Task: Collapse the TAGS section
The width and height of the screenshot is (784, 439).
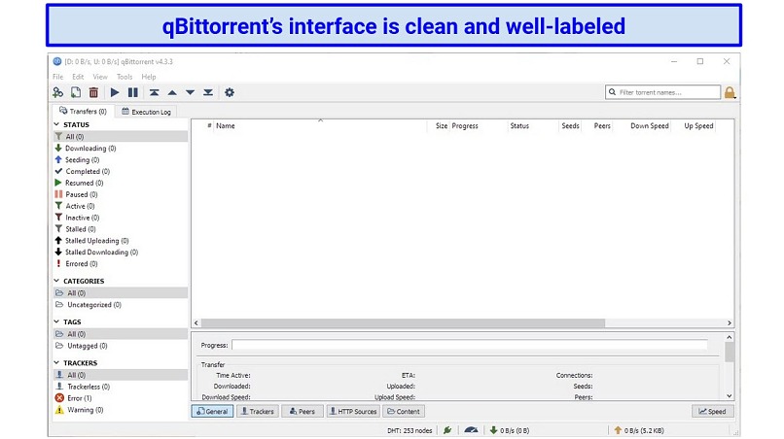Action: click(x=56, y=321)
